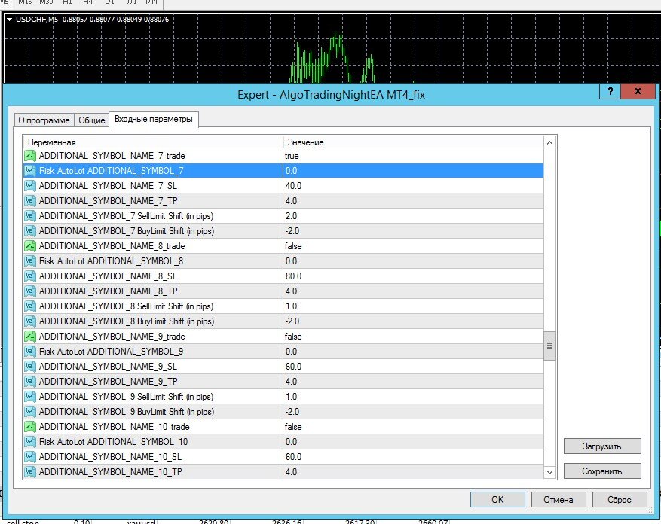Click the Risk AutoLot ADDITIONAL_SYMBOL_8 variable icon
661x524 pixels.
click(x=30, y=261)
